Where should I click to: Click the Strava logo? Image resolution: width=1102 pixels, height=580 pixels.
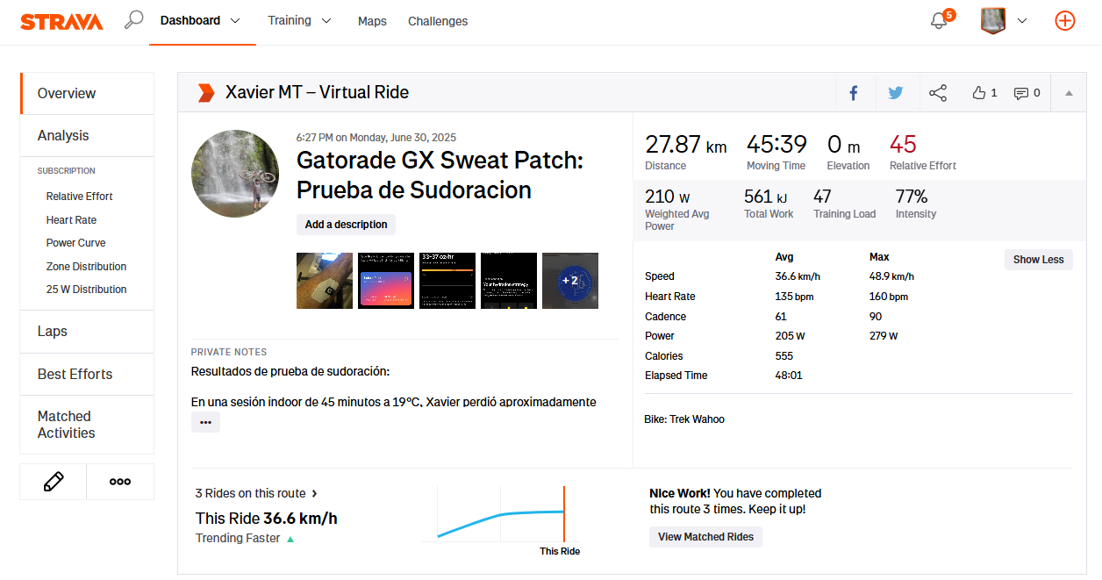[x=61, y=21]
